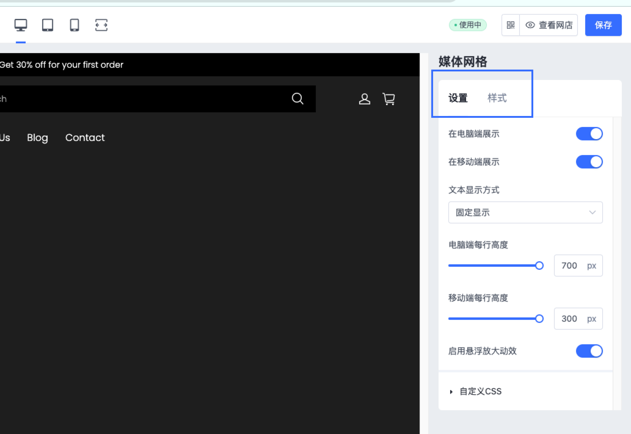Image resolution: width=631 pixels, height=434 pixels.
Task: Switch to tablet preview mode
Action: point(48,25)
